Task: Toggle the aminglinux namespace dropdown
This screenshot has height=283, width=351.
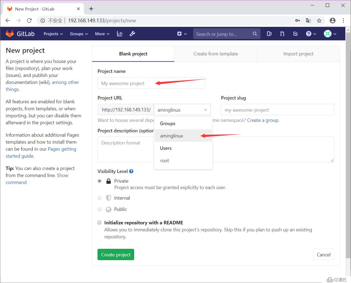Action: pos(182,110)
